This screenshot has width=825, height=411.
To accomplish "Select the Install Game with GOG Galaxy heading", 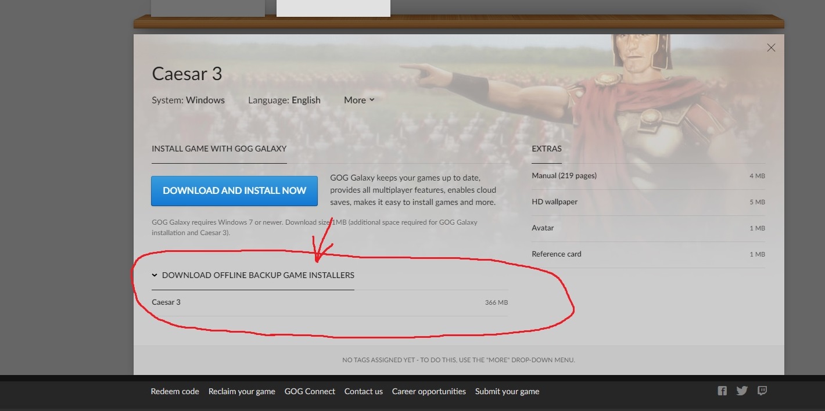I will pos(219,149).
